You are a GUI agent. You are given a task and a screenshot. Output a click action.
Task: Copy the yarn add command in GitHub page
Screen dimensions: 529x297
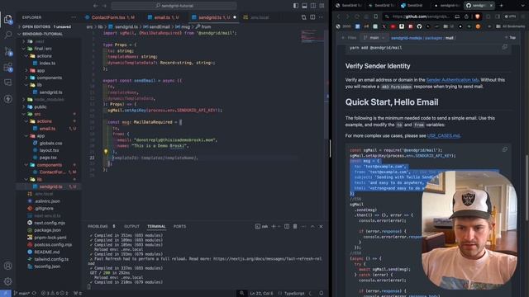[x=505, y=47]
